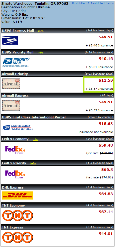Viewport: 115px width, 247px height.
Task: Click the $40.16 Priority Mail price
Action: [x=106, y=59]
